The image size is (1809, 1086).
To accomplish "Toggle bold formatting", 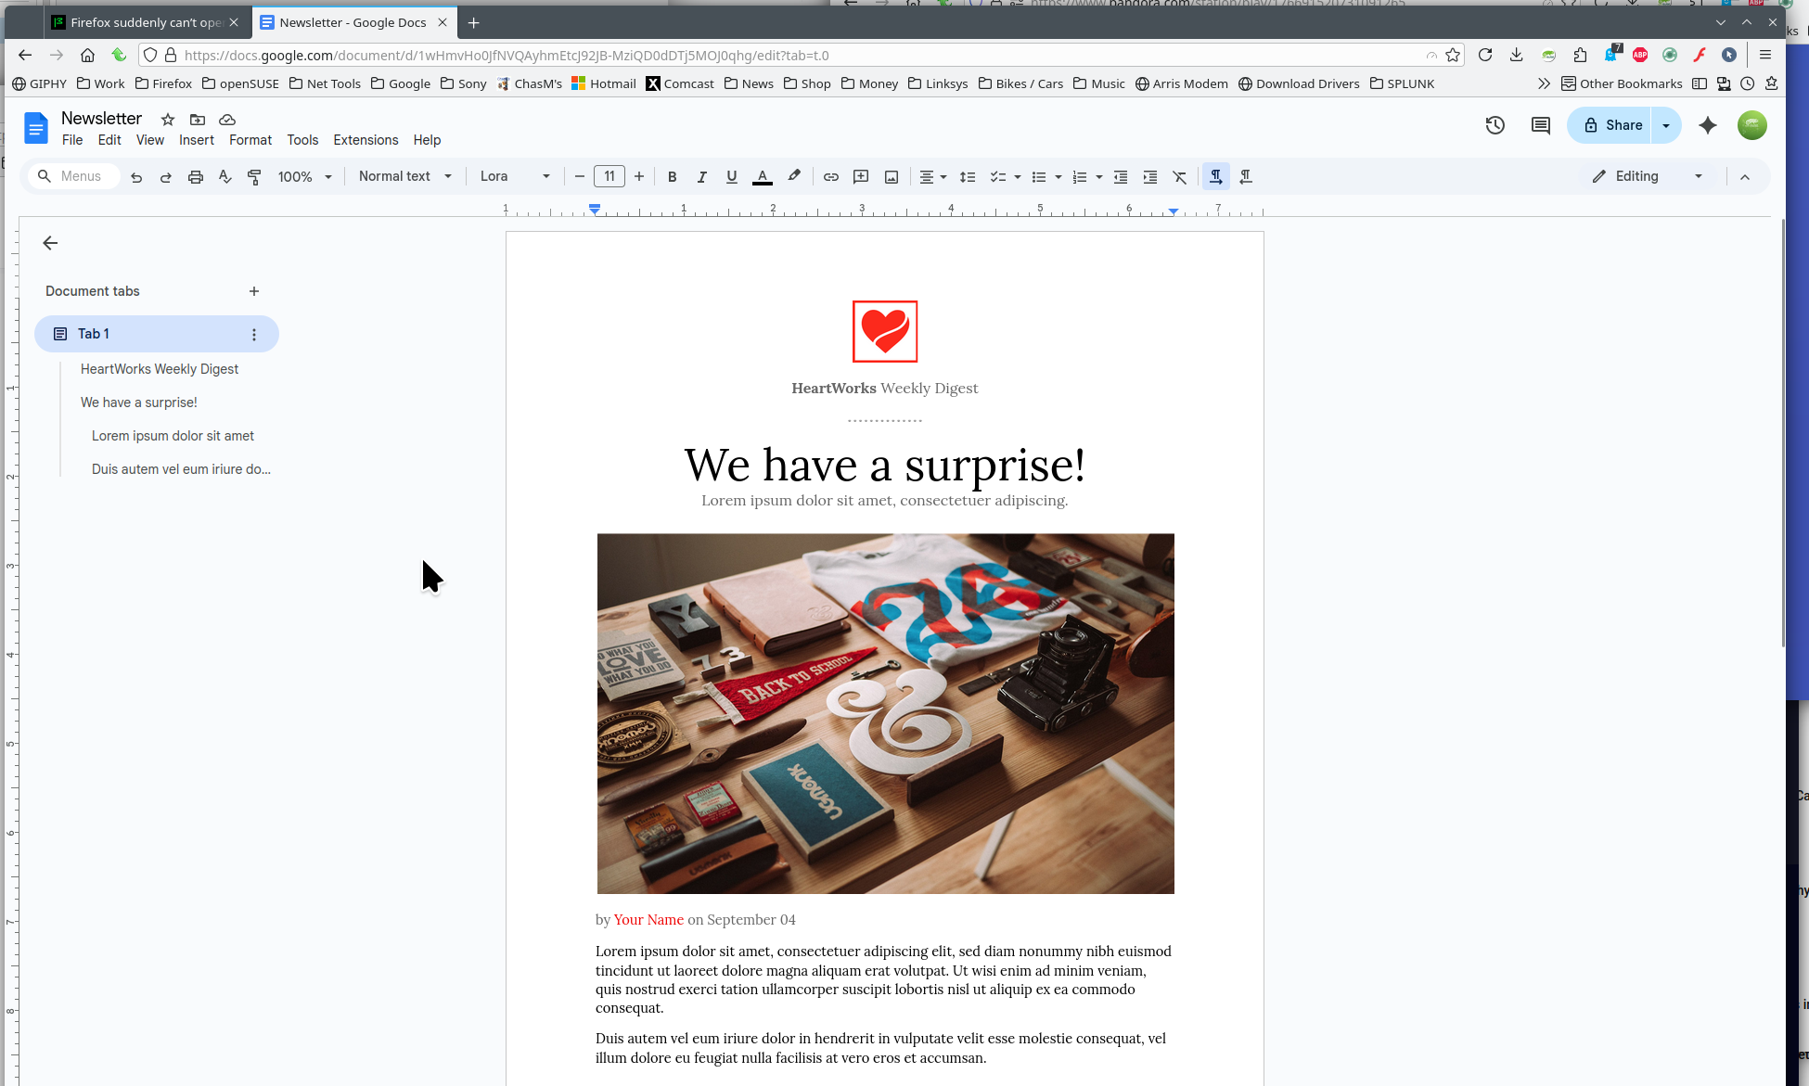I will click(673, 176).
